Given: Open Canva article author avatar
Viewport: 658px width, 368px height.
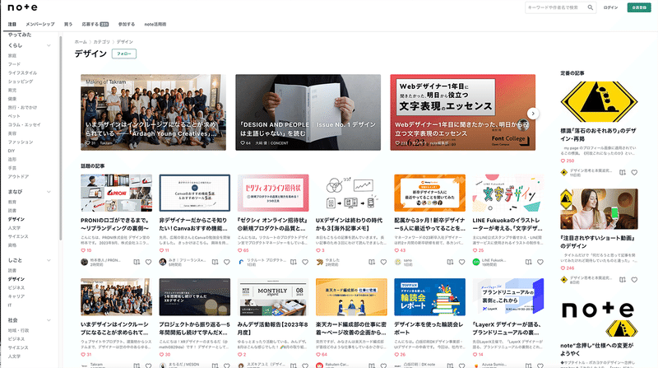Looking at the screenshot, I should pyautogui.click(x=163, y=262).
